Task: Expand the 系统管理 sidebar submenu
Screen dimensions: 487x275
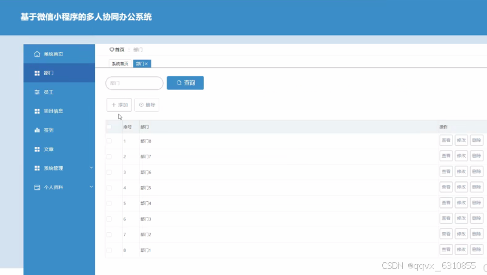Action: coord(91,168)
